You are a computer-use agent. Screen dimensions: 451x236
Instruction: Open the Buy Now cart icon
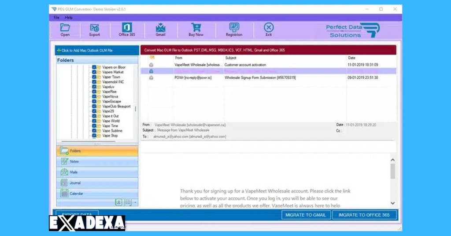(196, 30)
